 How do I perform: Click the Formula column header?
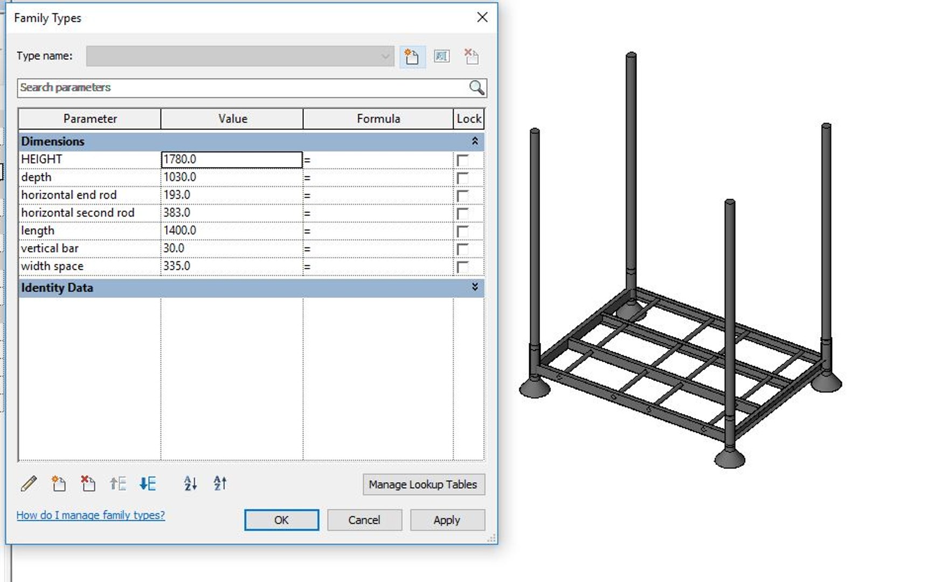378,119
